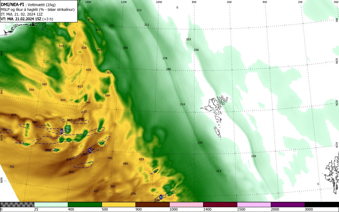Click the CAPE value 879
The width and height of the screenshot is (339, 212).
coord(48,150)
